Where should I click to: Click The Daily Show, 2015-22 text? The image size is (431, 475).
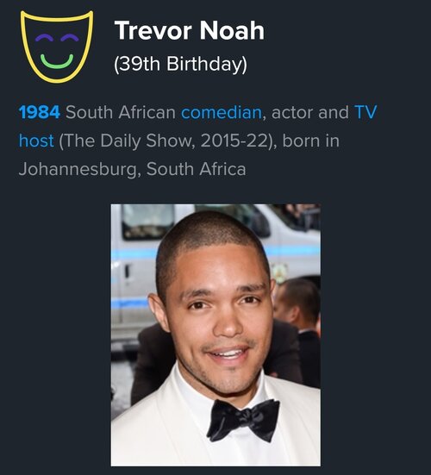pyautogui.click(x=168, y=141)
